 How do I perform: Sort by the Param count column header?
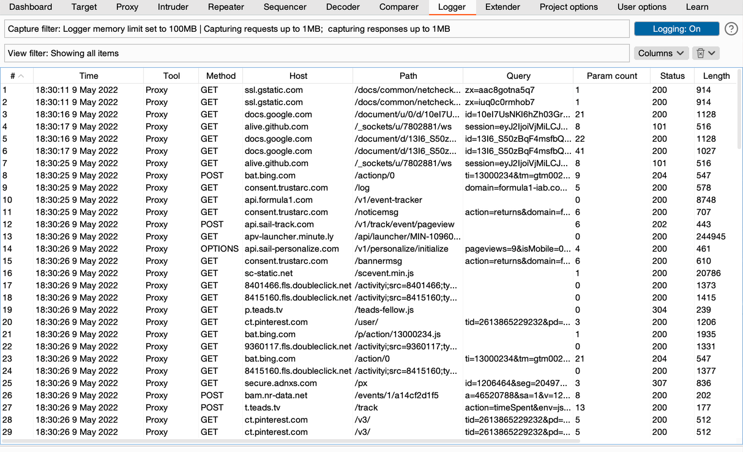click(x=612, y=76)
